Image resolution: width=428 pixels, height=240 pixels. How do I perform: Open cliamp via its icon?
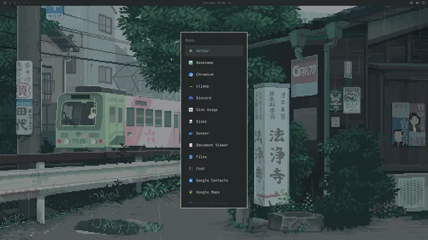click(191, 86)
